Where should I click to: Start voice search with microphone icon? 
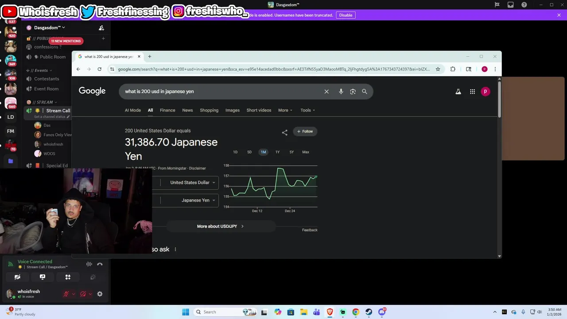click(x=341, y=92)
